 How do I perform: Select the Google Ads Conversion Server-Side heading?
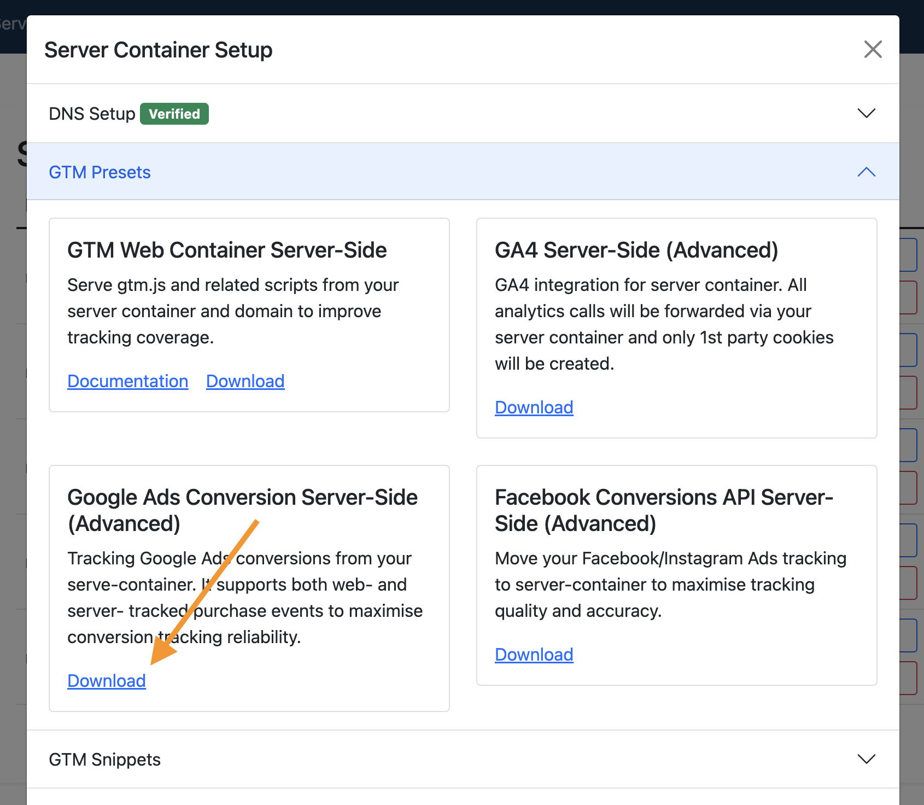(x=242, y=510)
